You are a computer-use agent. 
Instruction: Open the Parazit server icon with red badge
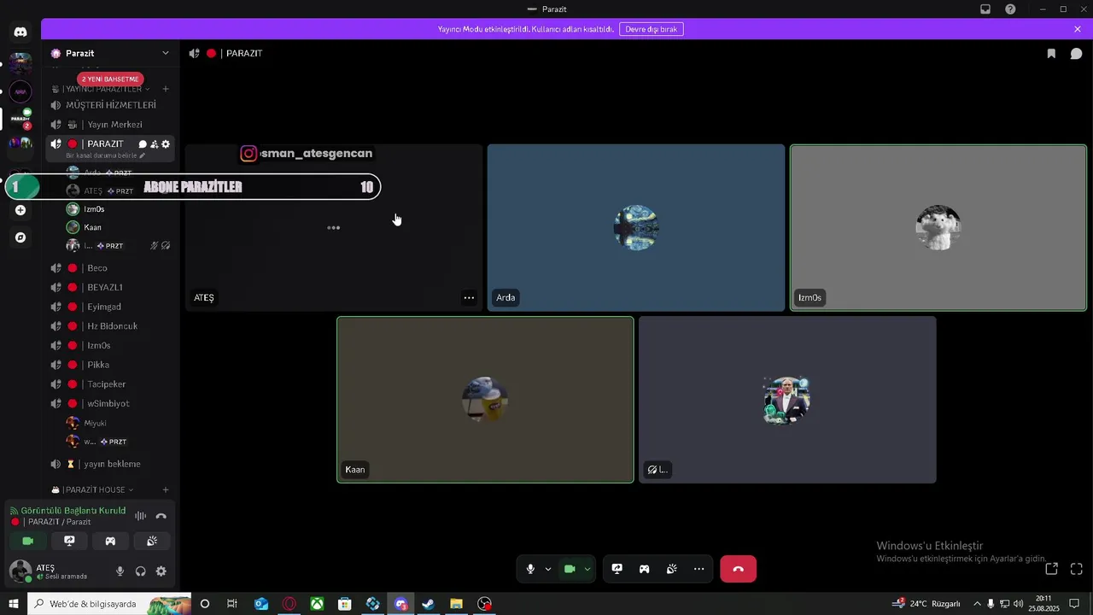[x=20, y=118]
